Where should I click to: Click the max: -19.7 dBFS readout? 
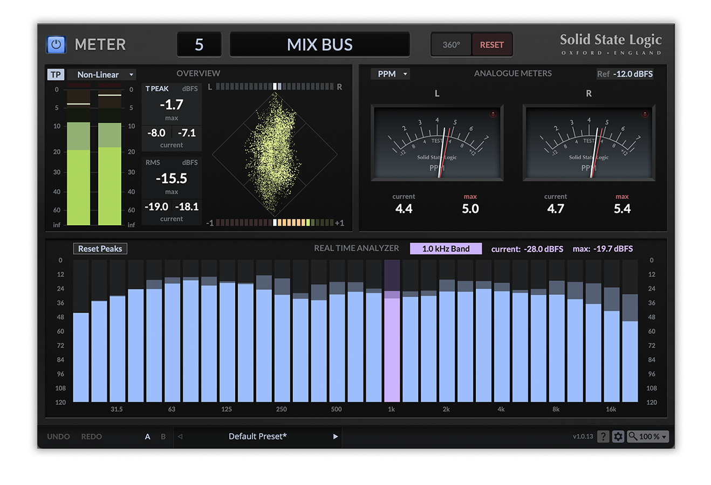tap(603, 249)
